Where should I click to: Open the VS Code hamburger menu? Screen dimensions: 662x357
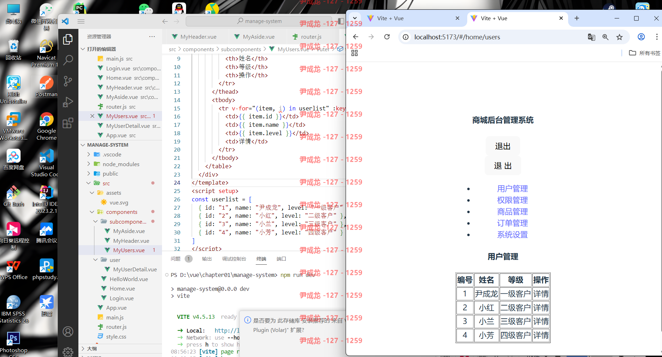[x=81, y=21]
